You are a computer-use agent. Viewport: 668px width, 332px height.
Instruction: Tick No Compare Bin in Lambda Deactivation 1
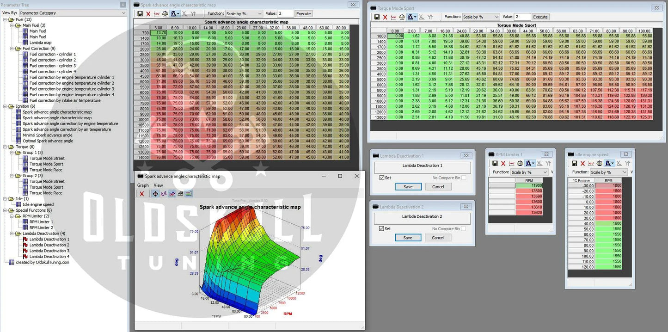(x=464, y=178)
